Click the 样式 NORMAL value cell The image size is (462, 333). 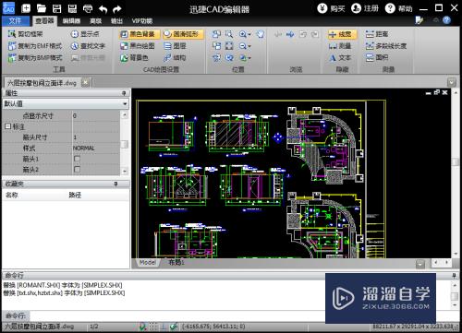(x=95, y=149)
